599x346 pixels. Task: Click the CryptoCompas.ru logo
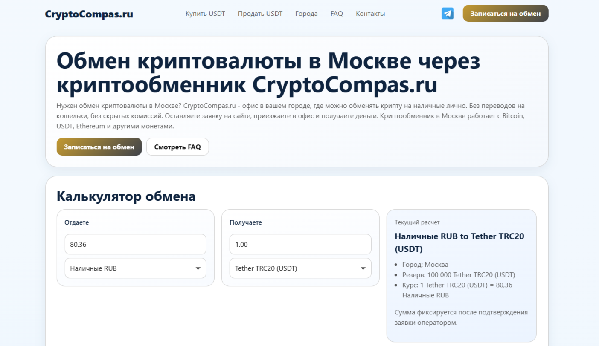tap(89, 14)
